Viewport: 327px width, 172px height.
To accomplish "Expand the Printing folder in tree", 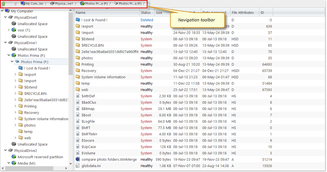I will click(15, 106).
